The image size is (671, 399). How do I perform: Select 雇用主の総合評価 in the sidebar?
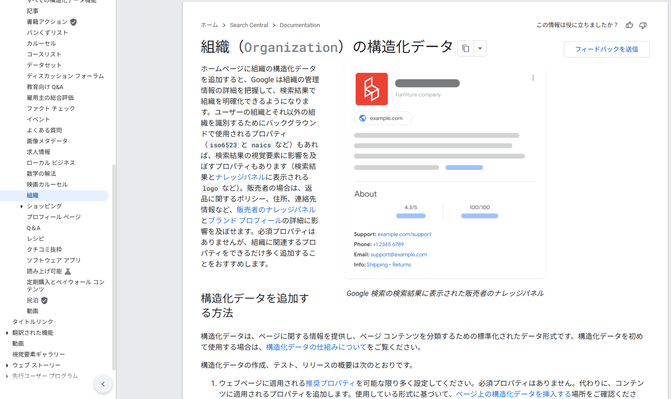point(50,98)
